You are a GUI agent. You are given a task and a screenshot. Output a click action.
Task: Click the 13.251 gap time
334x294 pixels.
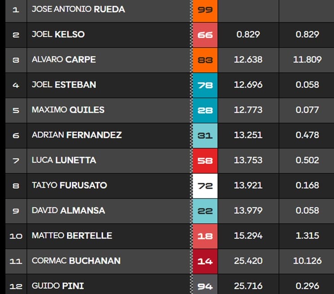(x=248, y=135)
